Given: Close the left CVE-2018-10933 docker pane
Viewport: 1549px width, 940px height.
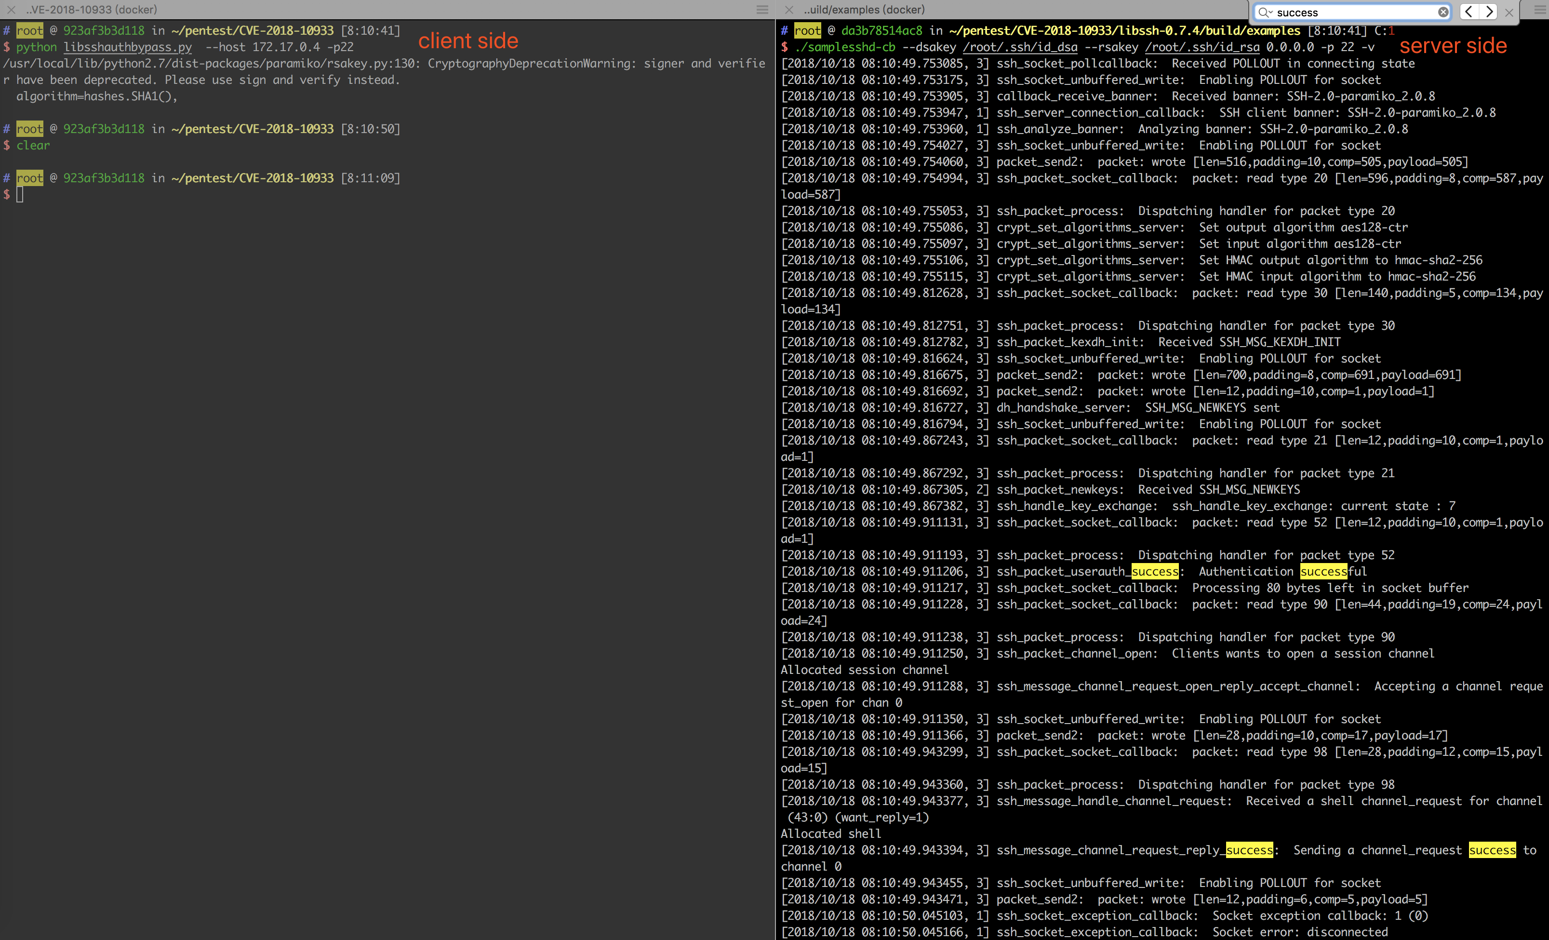Looking at the screenshot, I should pos(11,10).
